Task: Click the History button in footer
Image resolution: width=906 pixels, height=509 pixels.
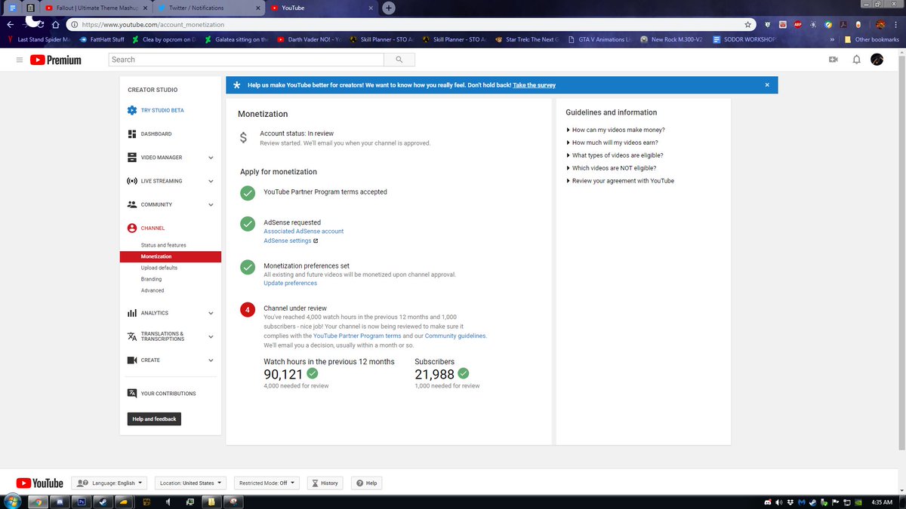Action: click(x=325, y=483)
